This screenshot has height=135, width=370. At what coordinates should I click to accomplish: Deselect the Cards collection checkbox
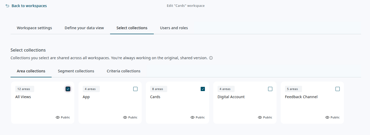(x=203, y=89)
